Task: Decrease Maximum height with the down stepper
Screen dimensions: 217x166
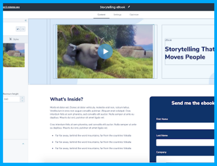Action: click(22, 101)
